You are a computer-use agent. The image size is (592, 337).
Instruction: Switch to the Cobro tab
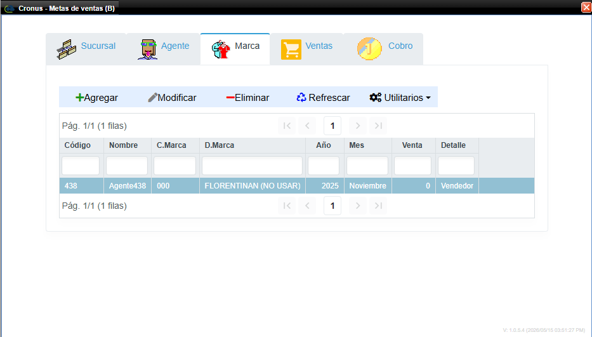(383, 49)
